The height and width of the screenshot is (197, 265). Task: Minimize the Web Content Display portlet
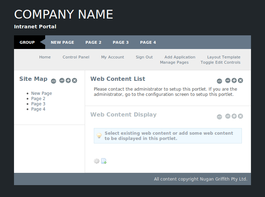pos(228,116)
